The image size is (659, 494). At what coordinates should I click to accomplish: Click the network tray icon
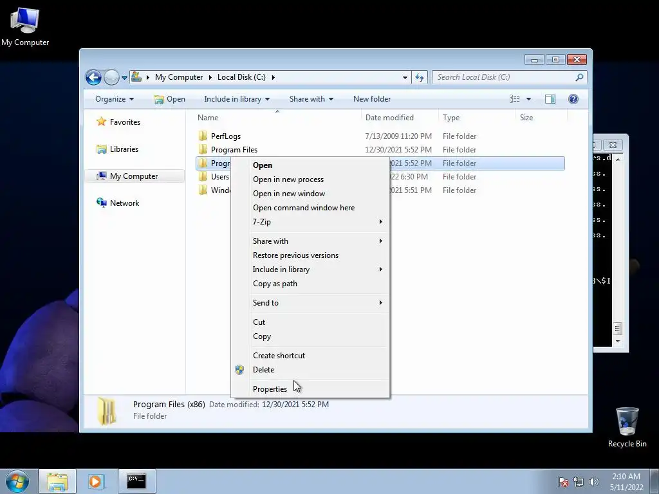pos(579,481)
